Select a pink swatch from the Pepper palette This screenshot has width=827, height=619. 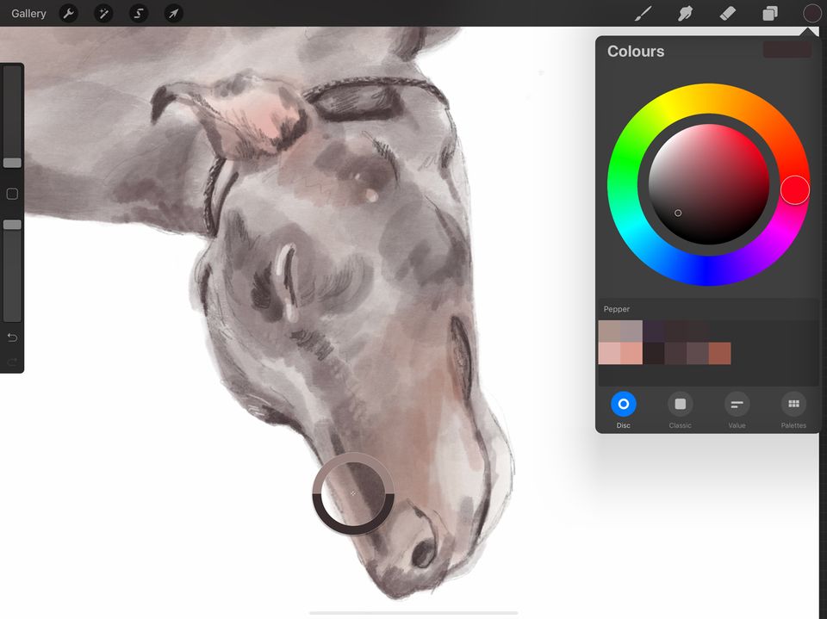pos(612,353)
